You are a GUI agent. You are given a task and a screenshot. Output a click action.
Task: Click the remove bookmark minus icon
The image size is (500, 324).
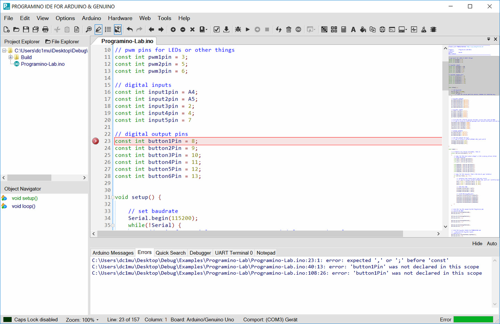(183, 30)
